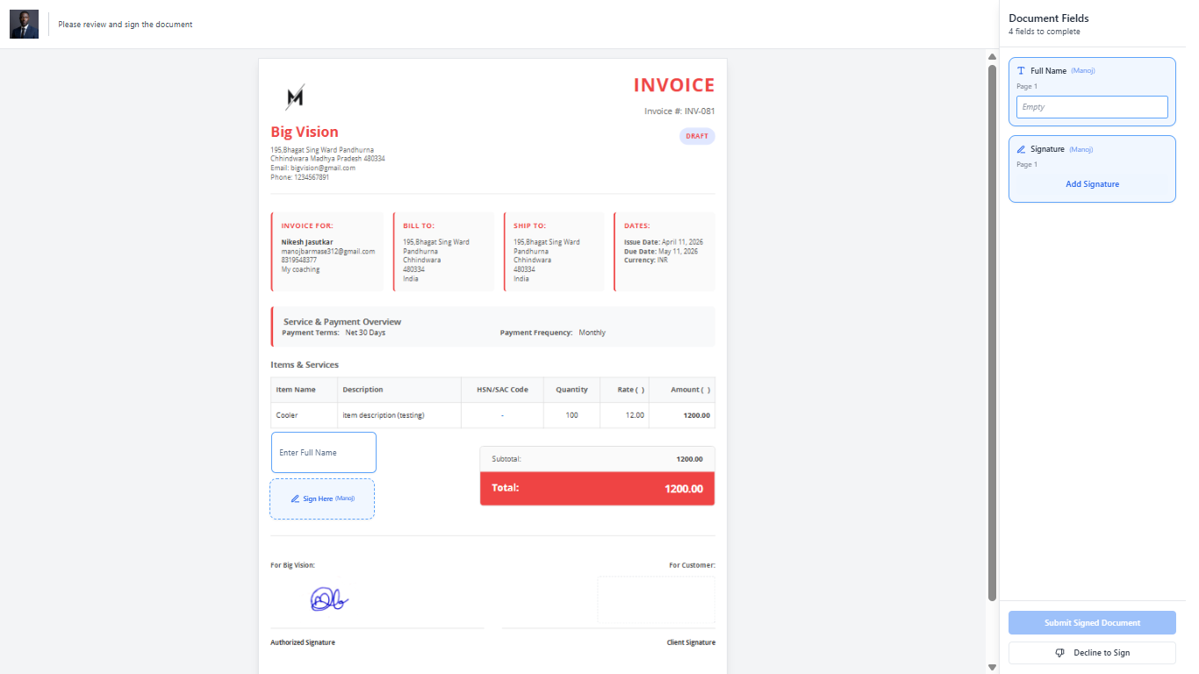Click Service & Payment Overview heading
1199x674 pixels.
click(342, 322)
